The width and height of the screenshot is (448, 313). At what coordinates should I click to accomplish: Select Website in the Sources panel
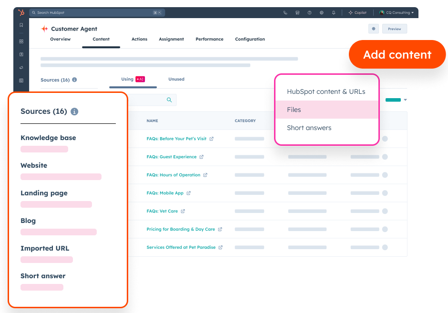(x=34, y=165)
